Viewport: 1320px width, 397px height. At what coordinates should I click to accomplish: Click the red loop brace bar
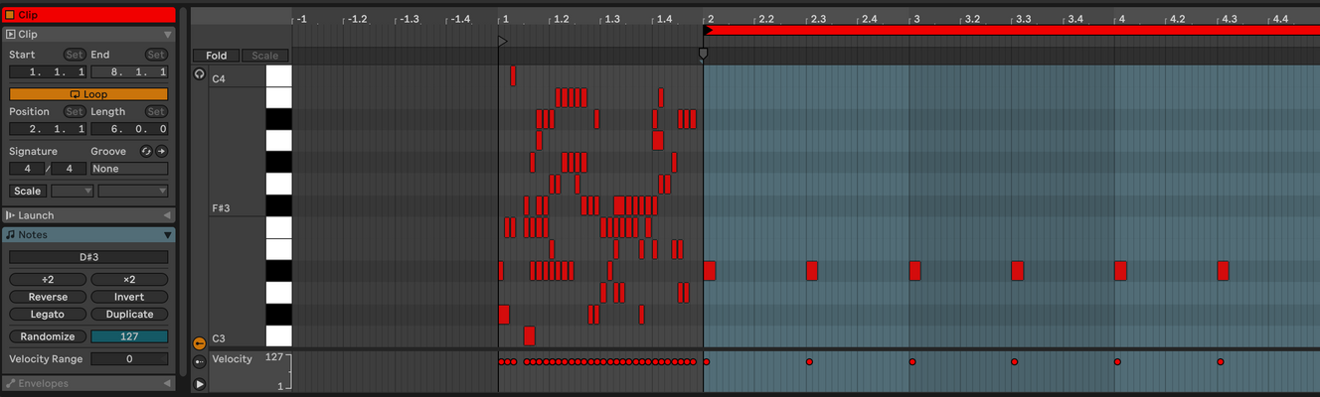[1012, 30]
